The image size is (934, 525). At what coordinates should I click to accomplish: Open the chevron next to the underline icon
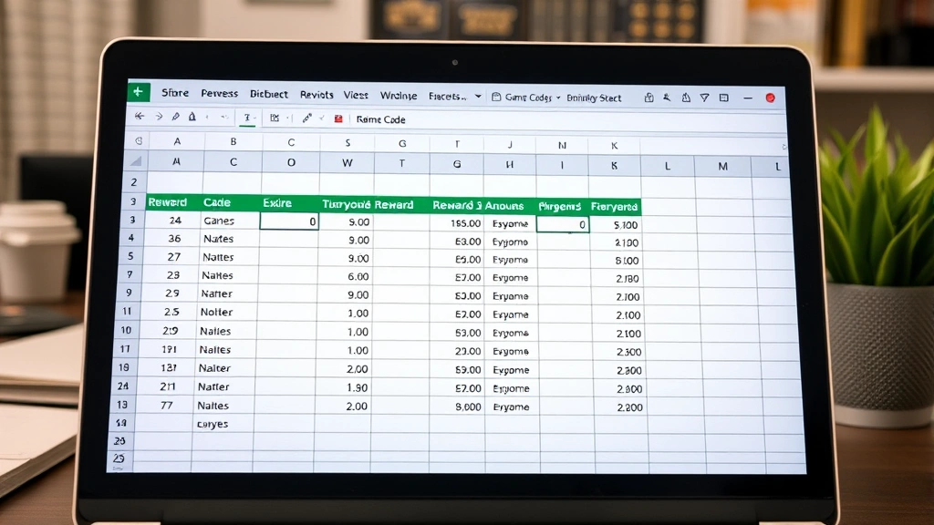pyautogui.click(x=254, y=118)
